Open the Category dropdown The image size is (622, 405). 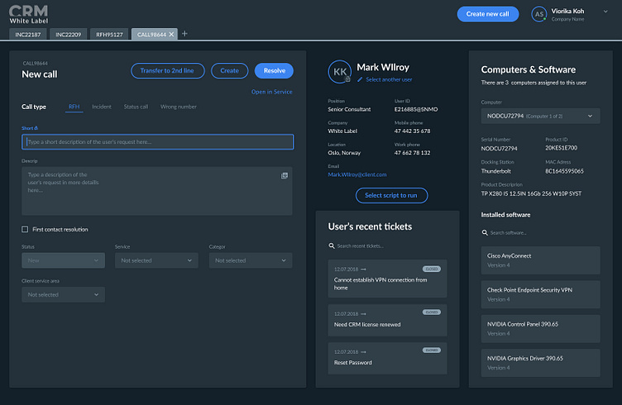[251, 260]
